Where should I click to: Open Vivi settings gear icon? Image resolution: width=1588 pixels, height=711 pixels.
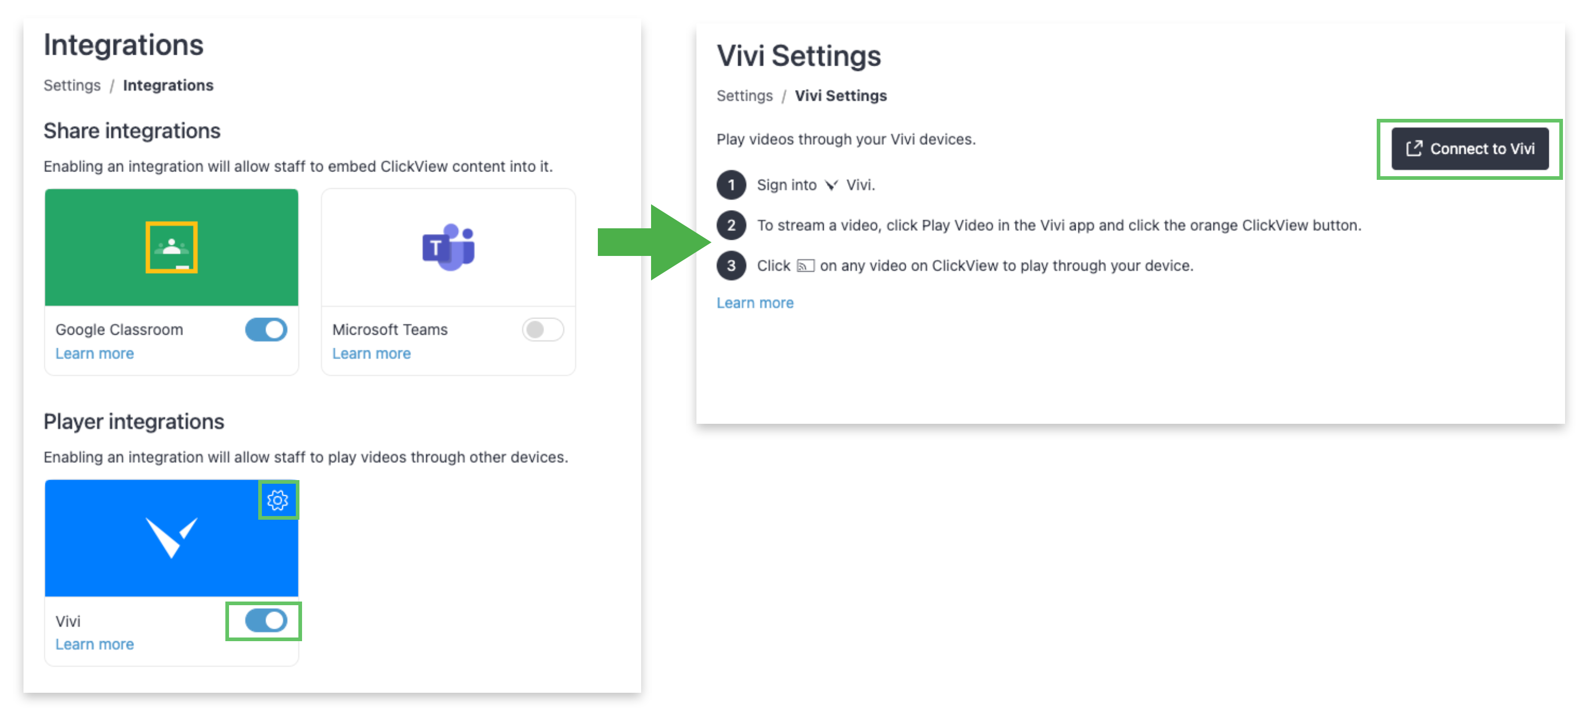(278, 500)
